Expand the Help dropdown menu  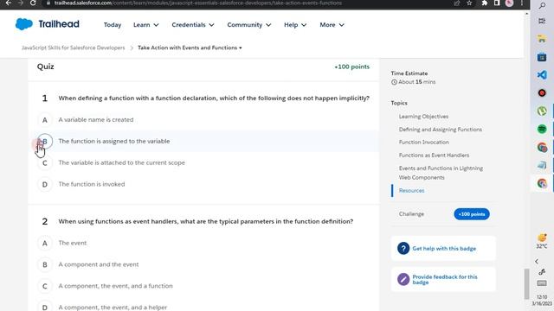[x=295, y=25]
